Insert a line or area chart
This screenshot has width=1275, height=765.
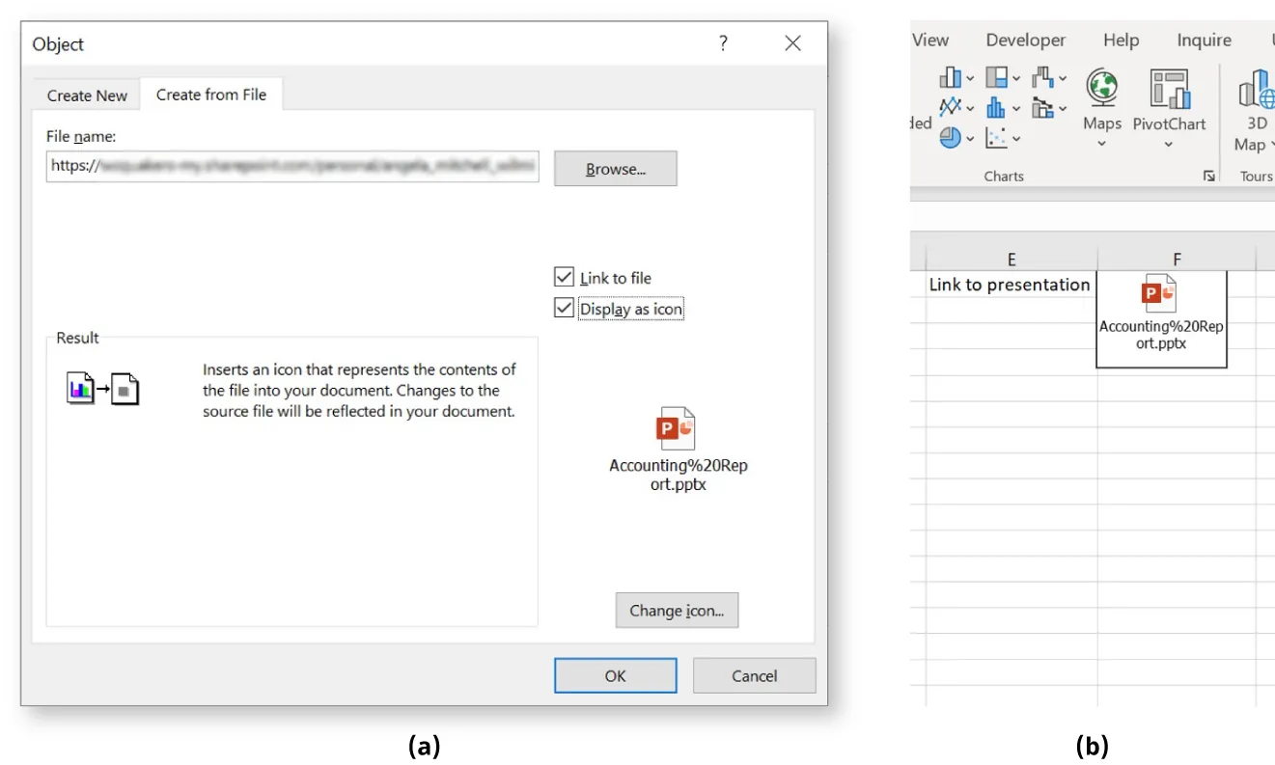point(949,108)
